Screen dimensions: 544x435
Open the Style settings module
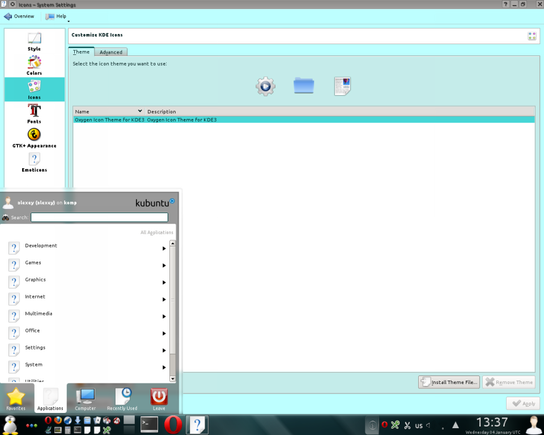coord(35,41)
